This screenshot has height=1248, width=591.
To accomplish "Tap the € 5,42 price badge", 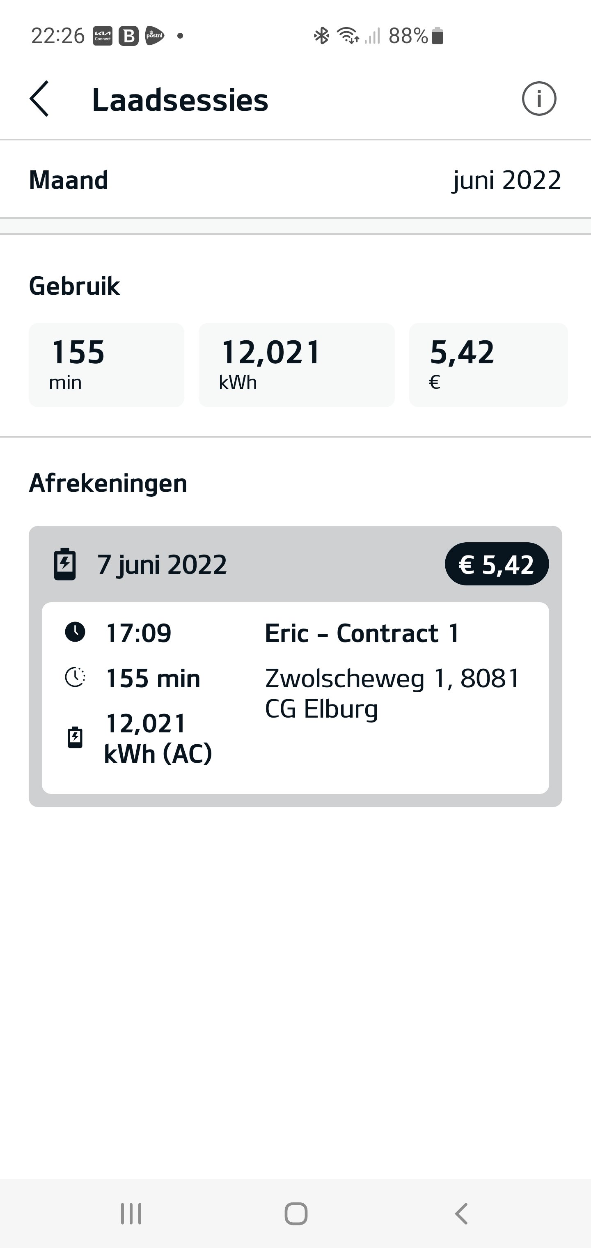I will pyautogui.click(x=497, y=564).
